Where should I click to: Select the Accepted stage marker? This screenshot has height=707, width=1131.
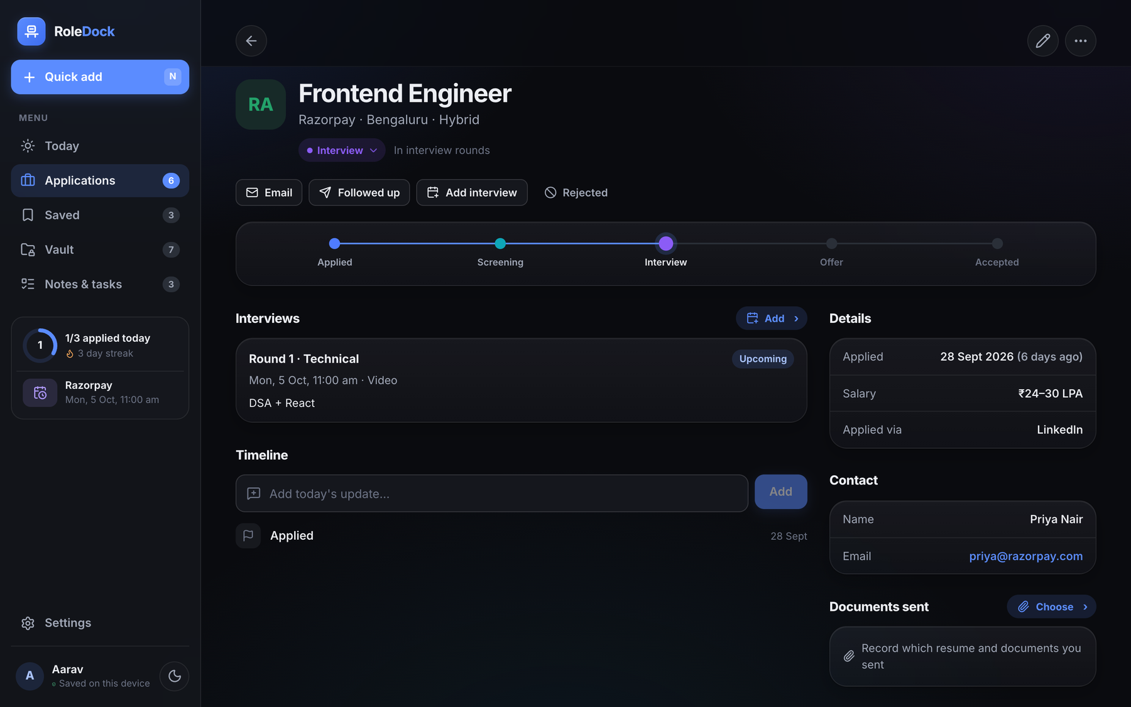coord(997,243)
